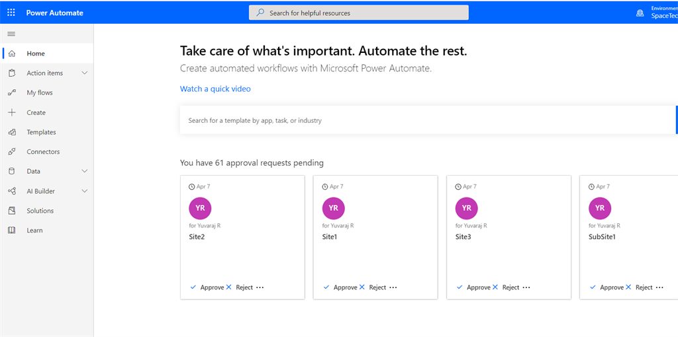Click the My flows icon

coord(12,93)
